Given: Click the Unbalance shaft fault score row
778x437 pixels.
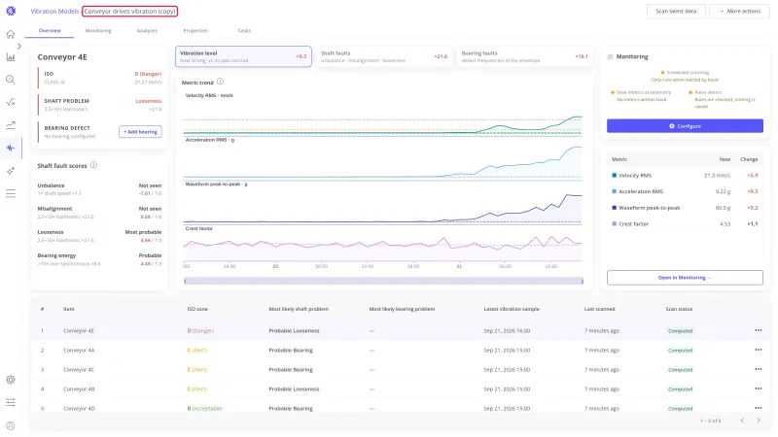Looking at the screenshot, I should [x=99, y=189].
